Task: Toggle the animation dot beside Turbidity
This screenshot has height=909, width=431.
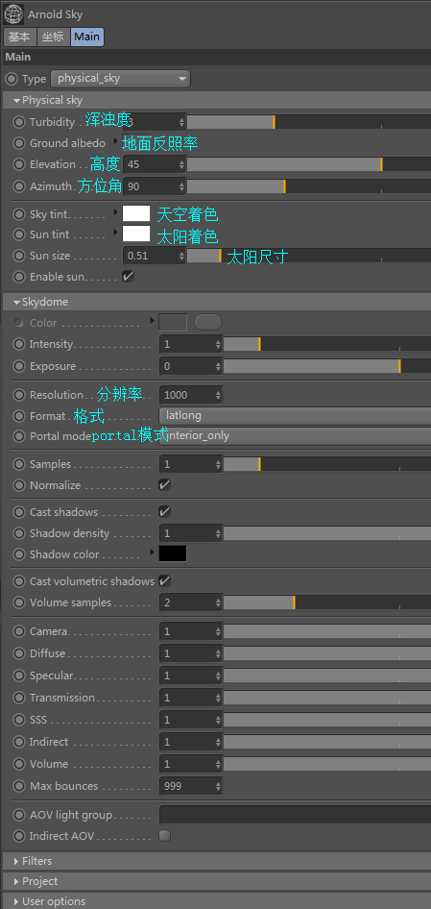Action: [x=20, y=122]
